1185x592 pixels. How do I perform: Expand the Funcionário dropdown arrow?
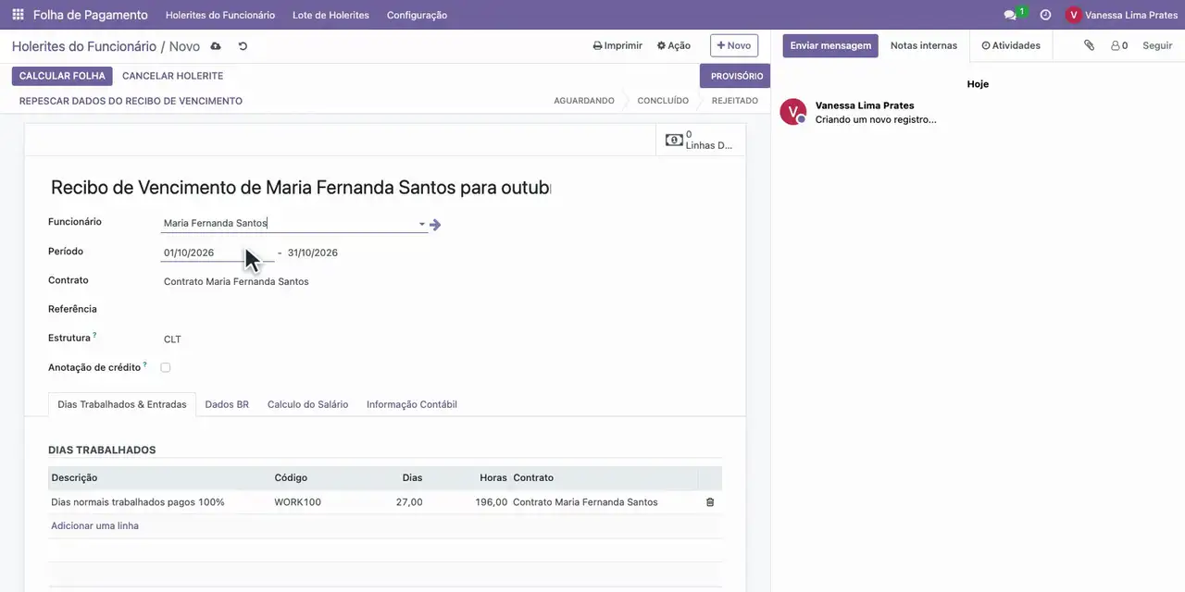[422, 224]
